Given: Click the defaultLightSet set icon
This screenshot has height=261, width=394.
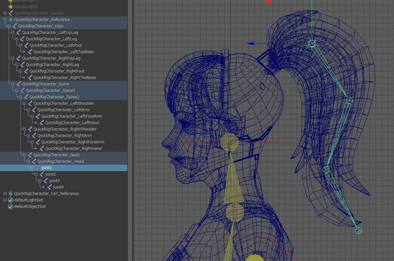Looking at the screenshot, I should pos(11,200).
